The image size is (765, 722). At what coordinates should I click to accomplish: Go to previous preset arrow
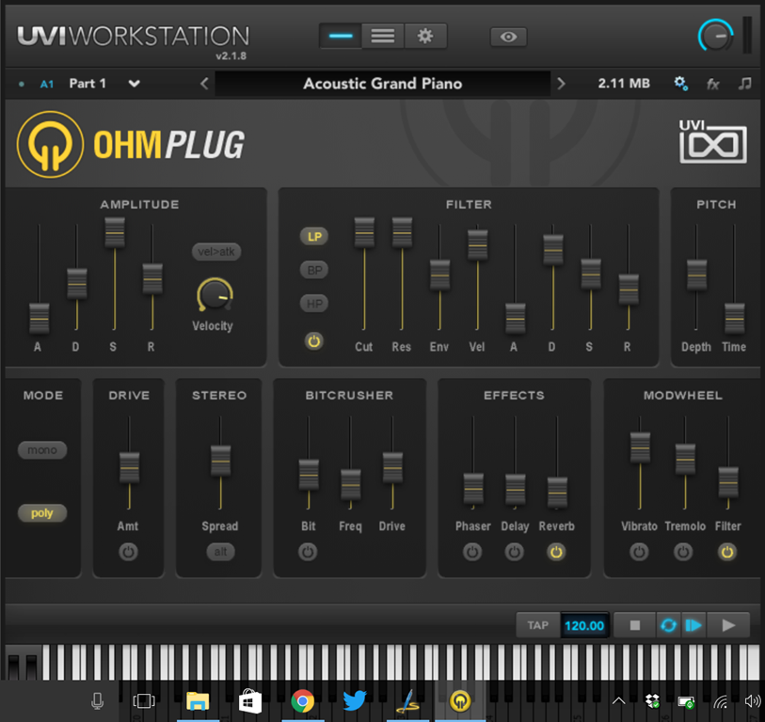(x=204, y=84)
